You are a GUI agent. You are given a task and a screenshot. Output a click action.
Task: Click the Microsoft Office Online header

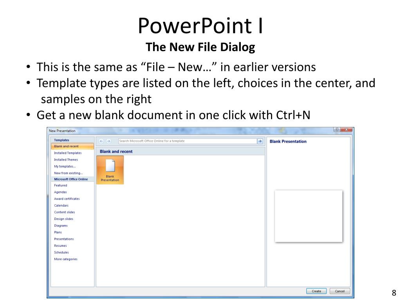coord(72,179)
